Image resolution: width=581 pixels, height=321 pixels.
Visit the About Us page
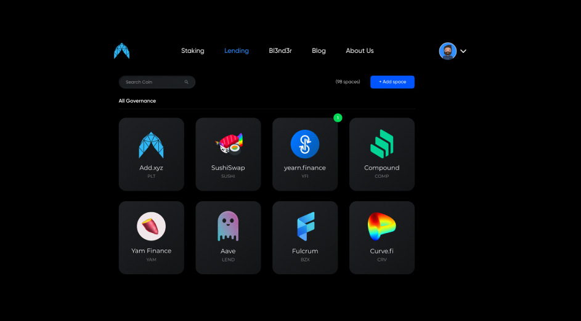tap(360, 50)
